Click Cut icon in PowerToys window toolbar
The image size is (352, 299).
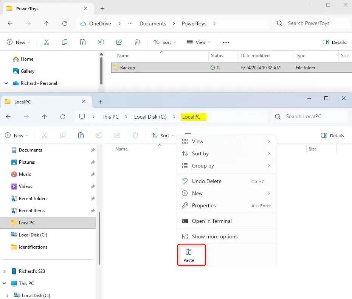coord(47,42)
